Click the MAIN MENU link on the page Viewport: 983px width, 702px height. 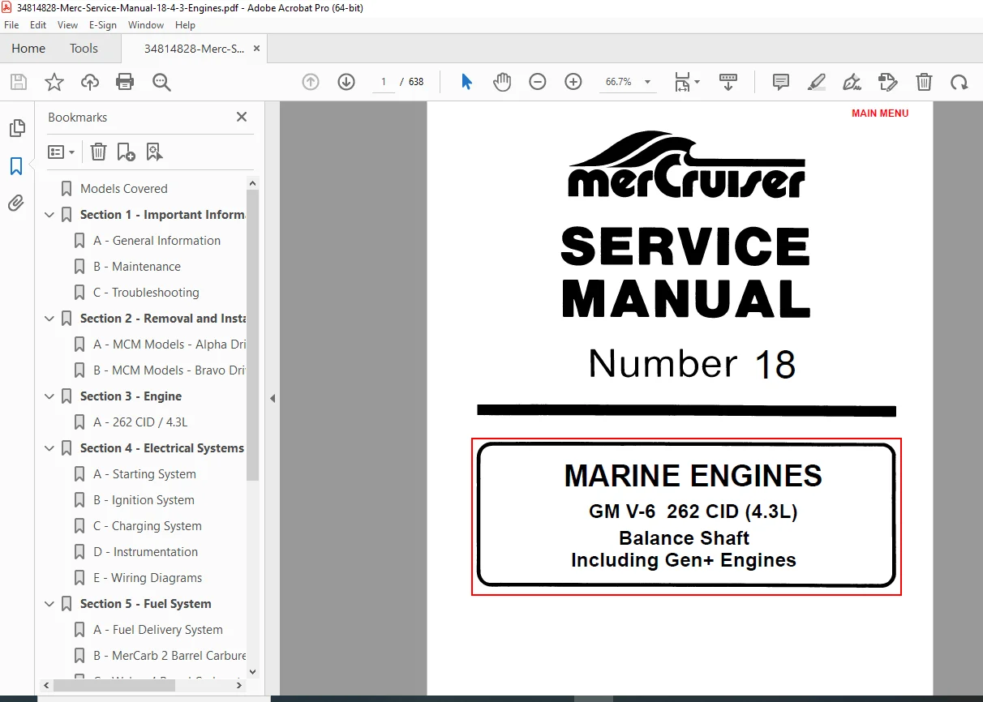pyautogui.click(x=880, y=113)
